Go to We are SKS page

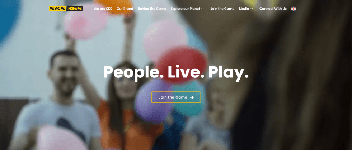(103, 9)
